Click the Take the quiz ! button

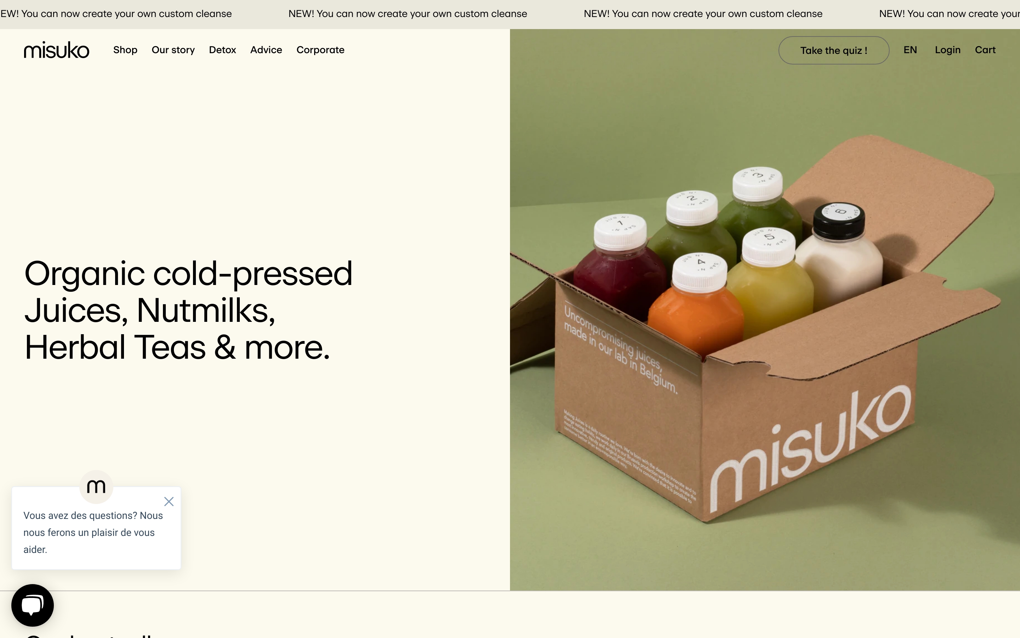point(834,50)
